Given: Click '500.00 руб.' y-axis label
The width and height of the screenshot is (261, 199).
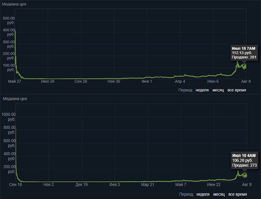Looking at the screenshot, I should 9,20.
